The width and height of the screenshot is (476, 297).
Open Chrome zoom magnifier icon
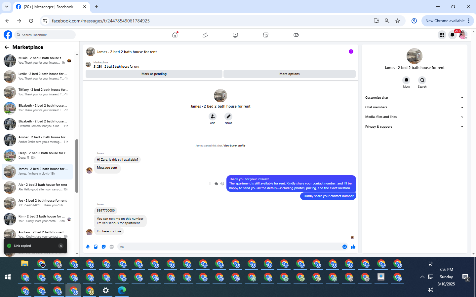pos(387,21)
